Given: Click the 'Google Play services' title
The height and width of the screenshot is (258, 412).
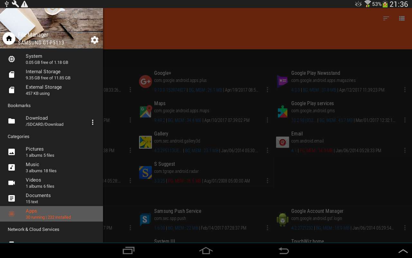Looking at the screenshot, I should tap(313, 104).
